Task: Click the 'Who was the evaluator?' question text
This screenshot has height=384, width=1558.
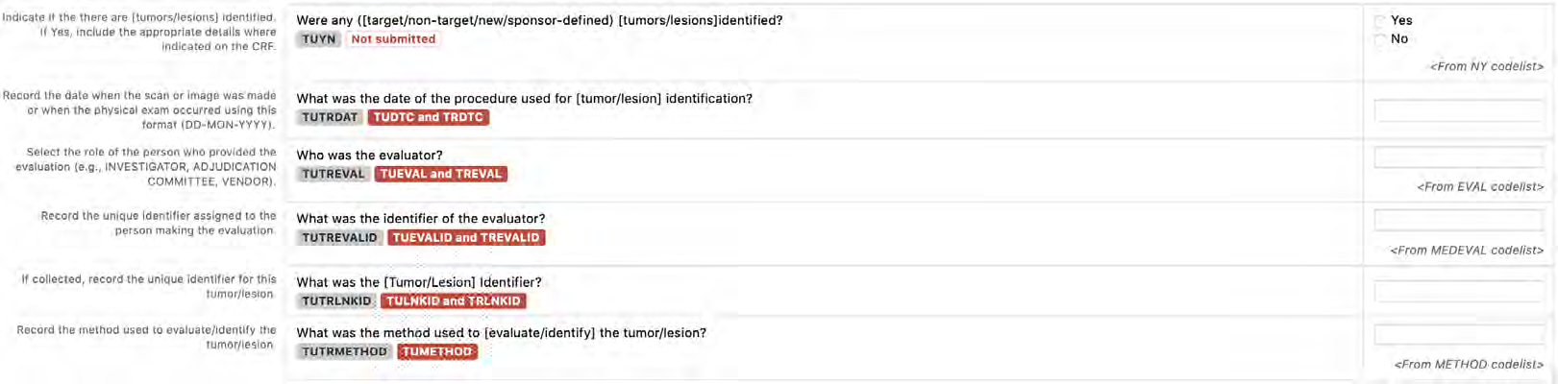Action: click(x=370, y=155)
